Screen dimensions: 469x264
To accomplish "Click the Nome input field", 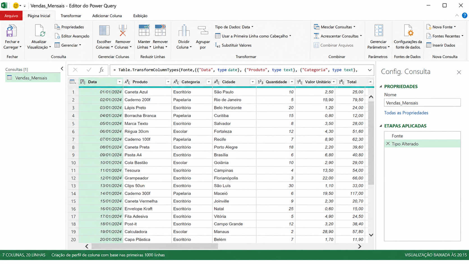I will coord(422,103).
